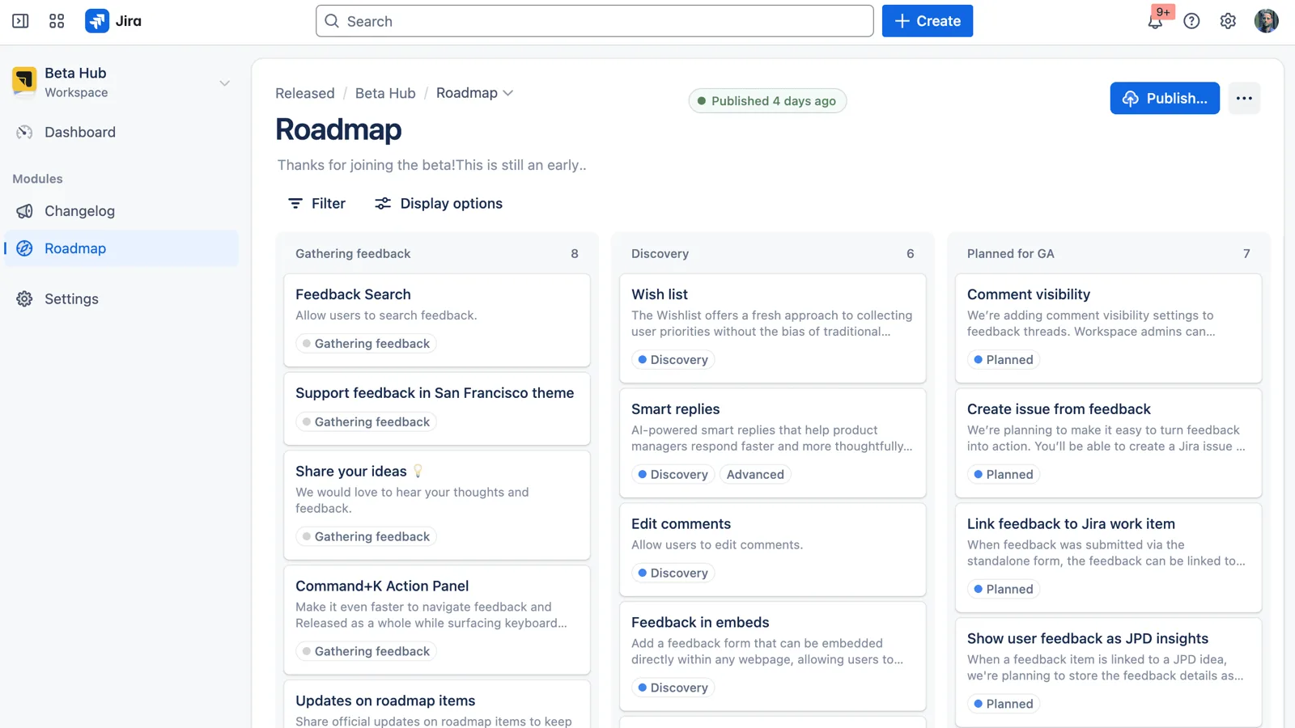Click the Planned tag on Comment visibility
This screenshot has width=1295, height=728.
tap(1004, 360)
